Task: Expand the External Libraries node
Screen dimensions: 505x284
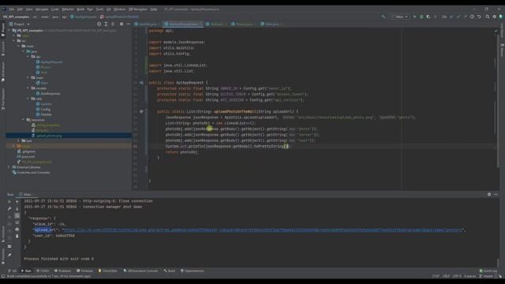Action: [x=9, y=167]
